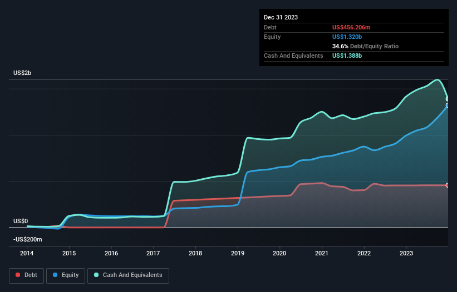Click the 2018 x-axis label
457x292 pixels.
pyautogui.click(x=195, y=253)
